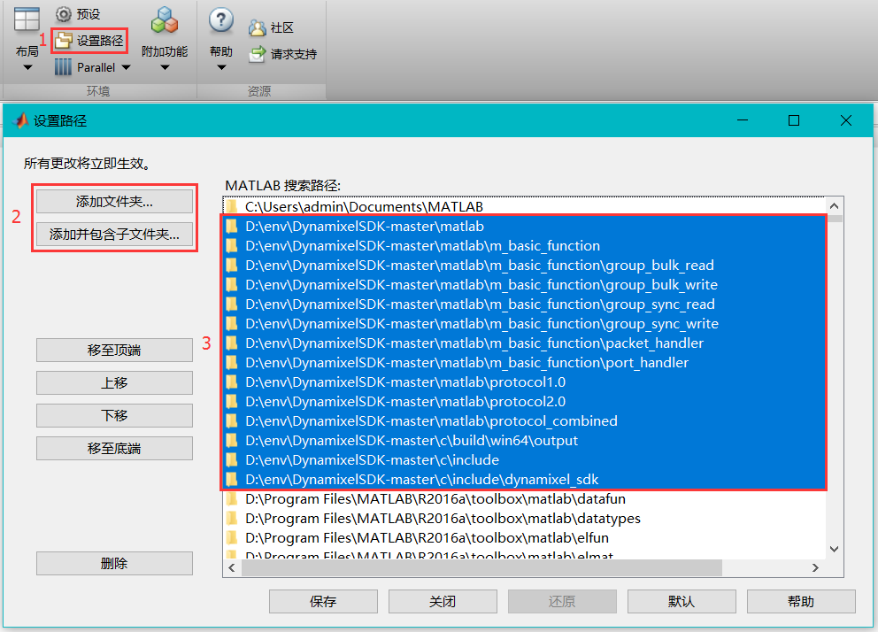The height and width of the screenshot is (632, 878).
Task: Expand the 帮助 dropdown arrow
Action: [x=221, y=68]
